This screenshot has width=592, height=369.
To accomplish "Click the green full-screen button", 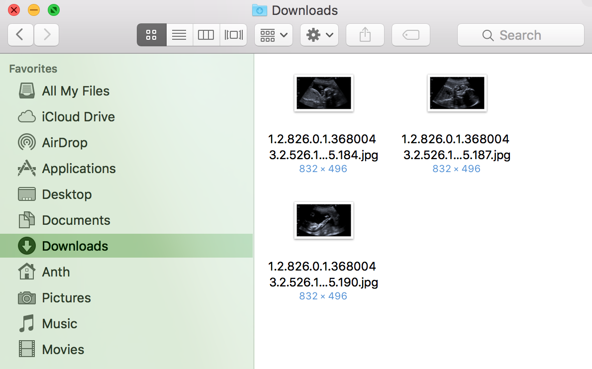I will coord(54,10).
